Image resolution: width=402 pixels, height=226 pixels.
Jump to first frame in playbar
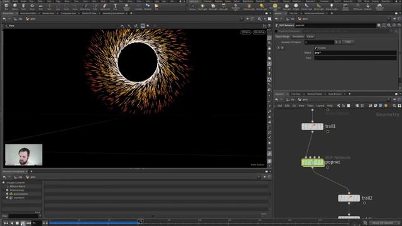click(6, 223)
